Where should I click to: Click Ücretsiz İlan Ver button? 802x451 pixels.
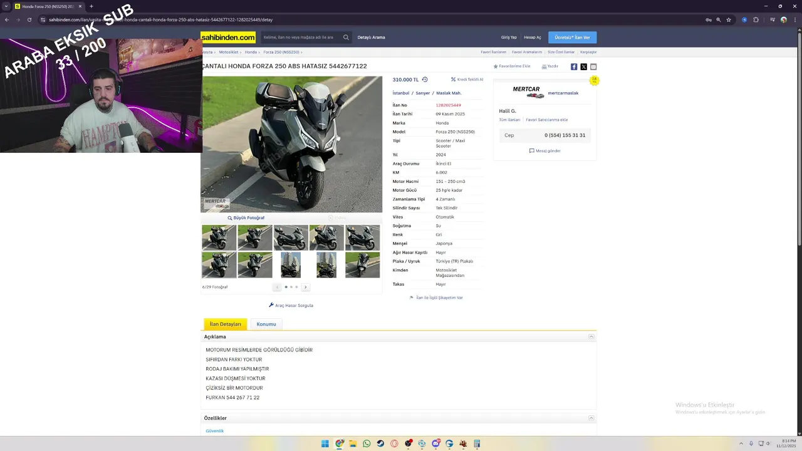coord(573,38)
